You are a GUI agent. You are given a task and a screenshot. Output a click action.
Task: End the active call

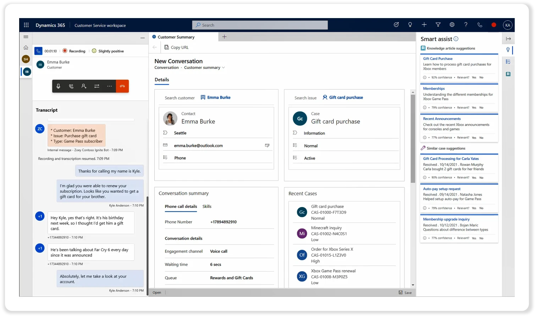122,86
